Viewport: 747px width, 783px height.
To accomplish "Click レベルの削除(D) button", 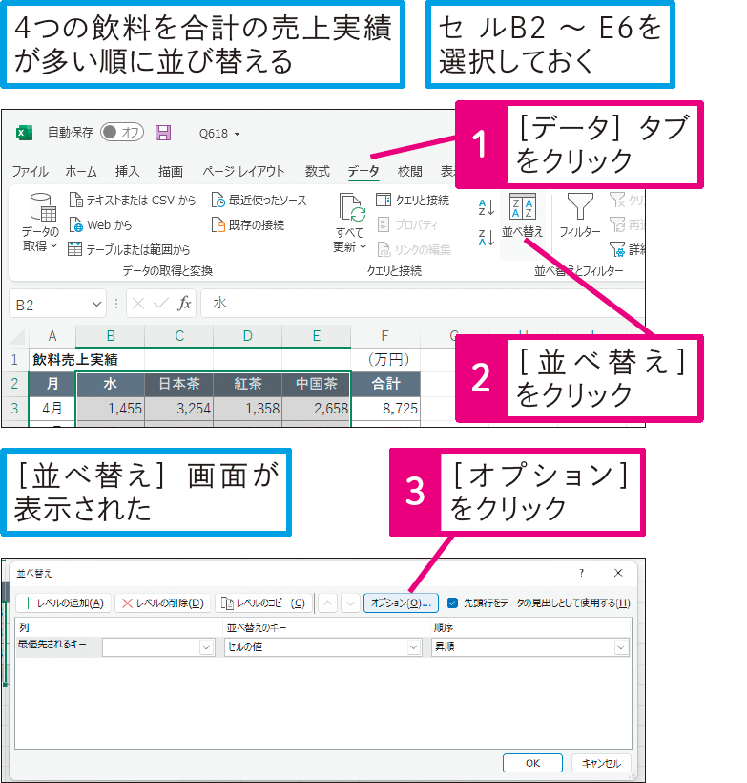I will click(x=163, y=603).
